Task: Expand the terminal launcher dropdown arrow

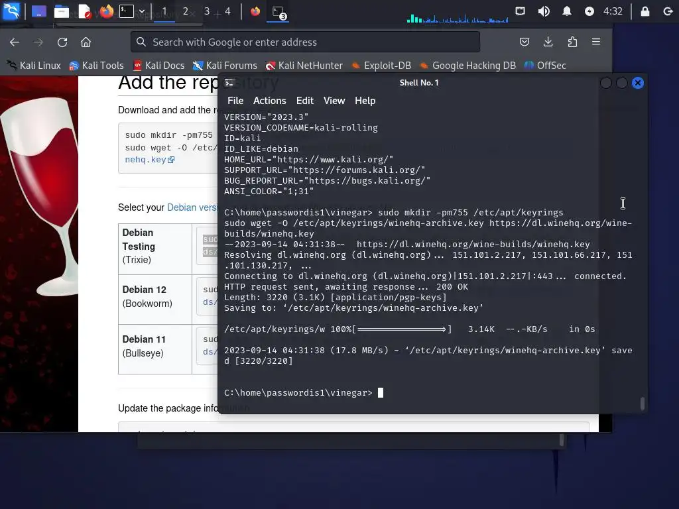Action: pyautogui.click(x=142, y=11)
